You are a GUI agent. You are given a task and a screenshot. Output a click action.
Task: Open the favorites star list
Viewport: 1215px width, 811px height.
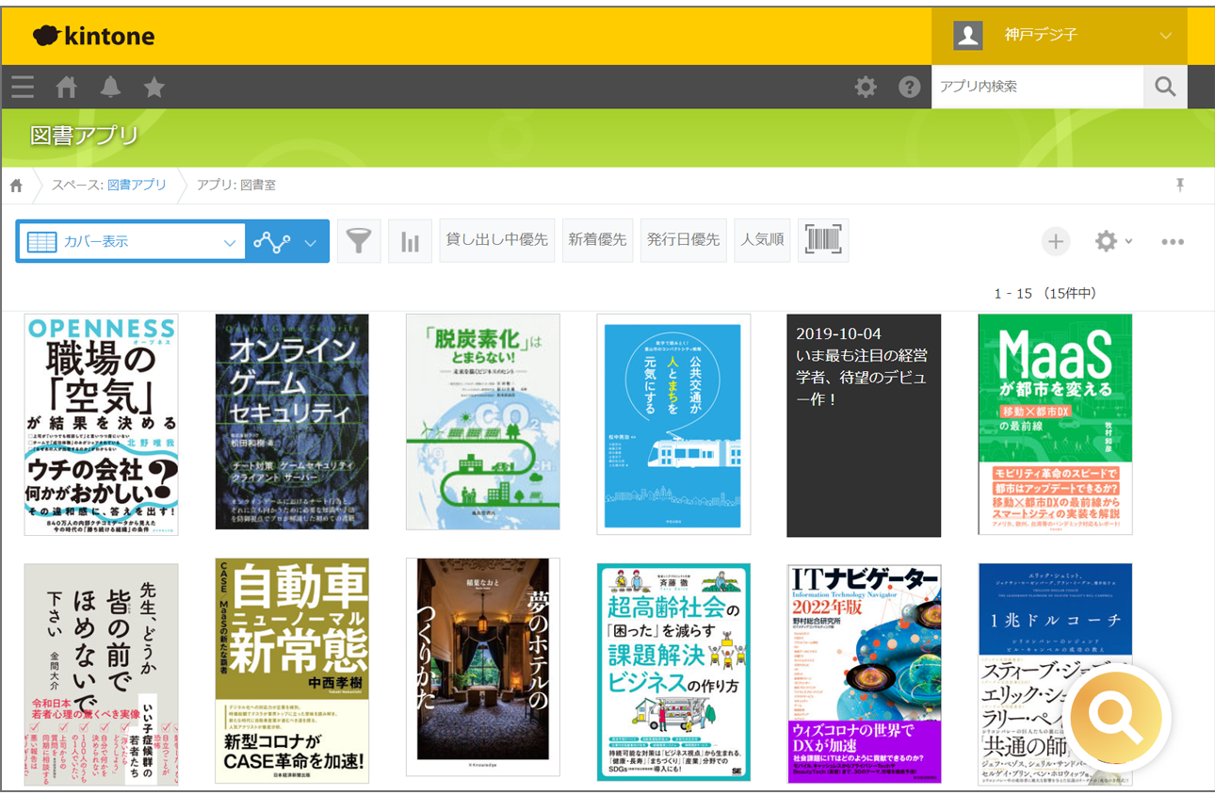(x=154, y=88)
